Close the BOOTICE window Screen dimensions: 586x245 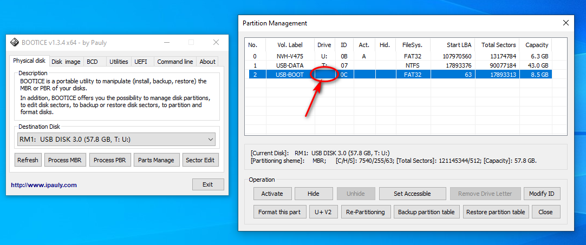(x=216, y=43)
